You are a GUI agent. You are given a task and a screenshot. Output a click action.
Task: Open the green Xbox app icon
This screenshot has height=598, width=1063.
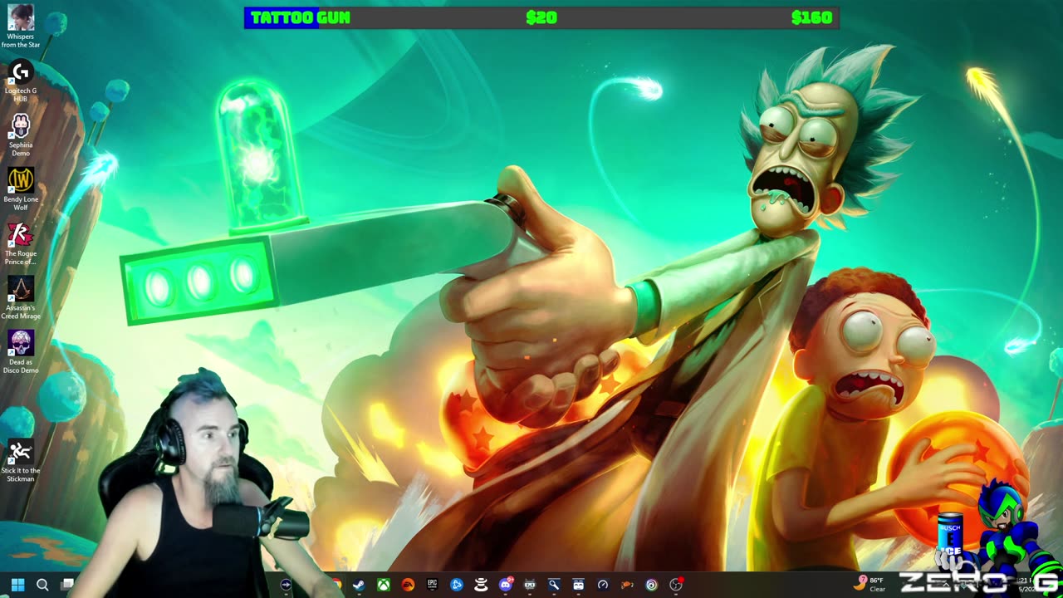click(384, 585)
